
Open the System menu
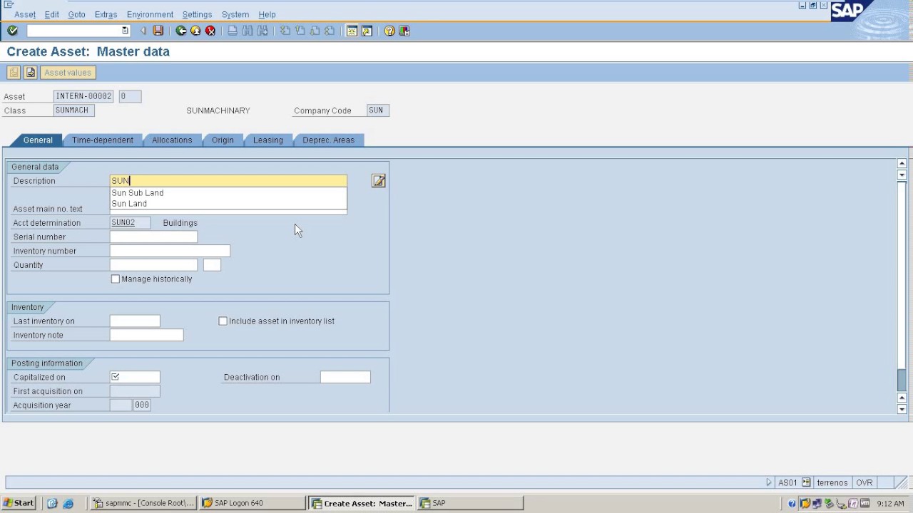(235, 14)
